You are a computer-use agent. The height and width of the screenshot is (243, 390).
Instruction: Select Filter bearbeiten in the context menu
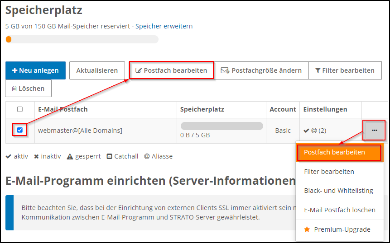(329, 172)
